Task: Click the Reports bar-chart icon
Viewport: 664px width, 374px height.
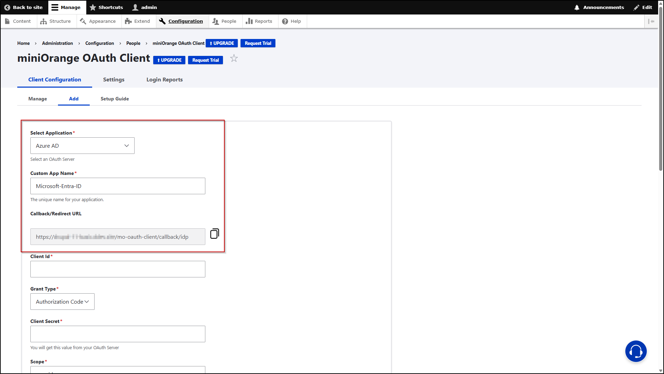Action: click(249, 21)
